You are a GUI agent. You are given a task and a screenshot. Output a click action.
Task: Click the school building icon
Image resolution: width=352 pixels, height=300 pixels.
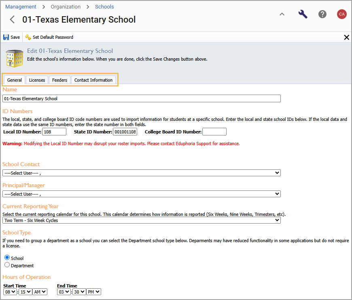click(15, 58)
